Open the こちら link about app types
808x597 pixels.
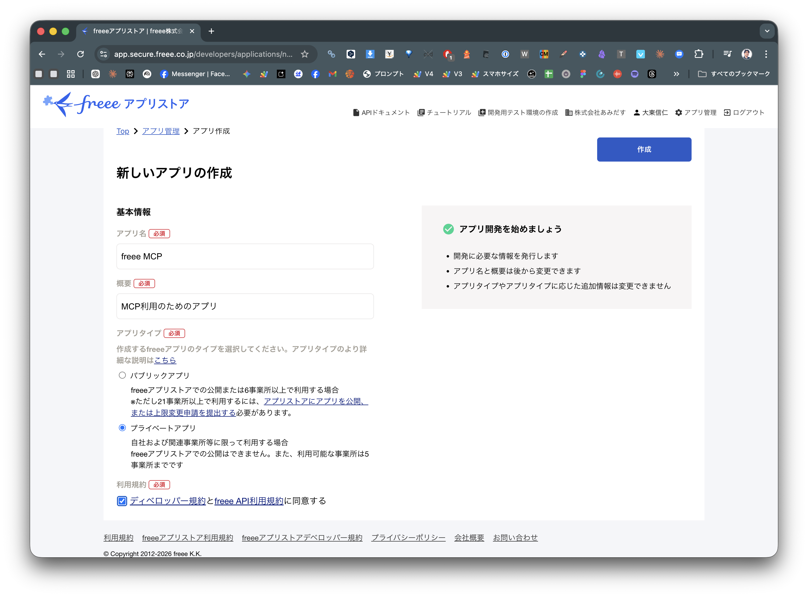click(165, 360)
